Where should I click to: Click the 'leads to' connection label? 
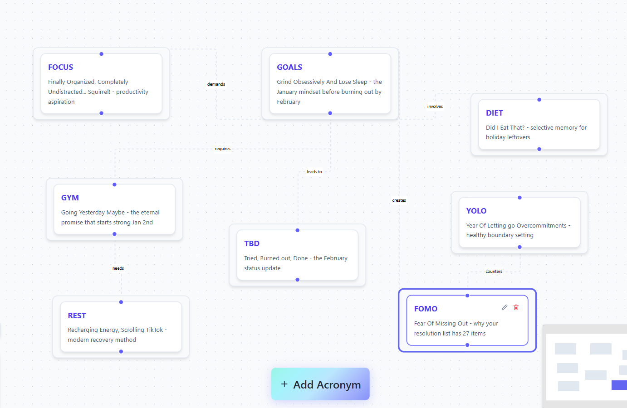[314, 171]
